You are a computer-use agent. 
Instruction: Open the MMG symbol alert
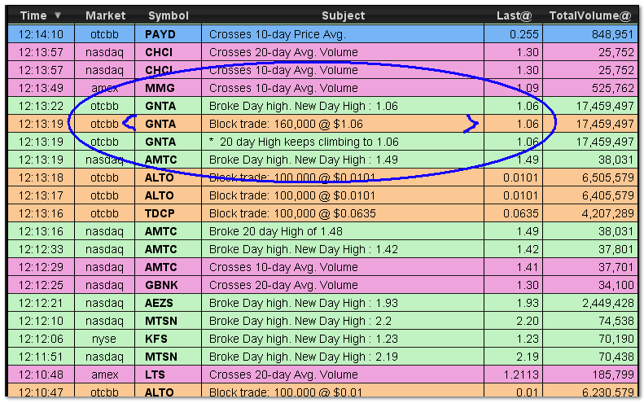160,88
